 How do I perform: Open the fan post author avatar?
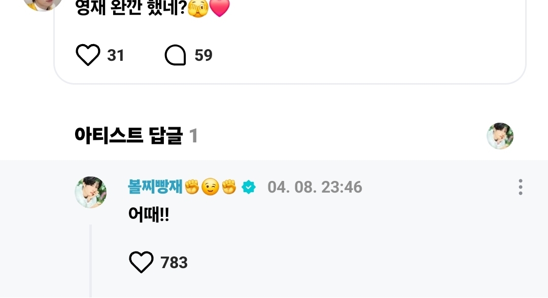tap(43, 4)
